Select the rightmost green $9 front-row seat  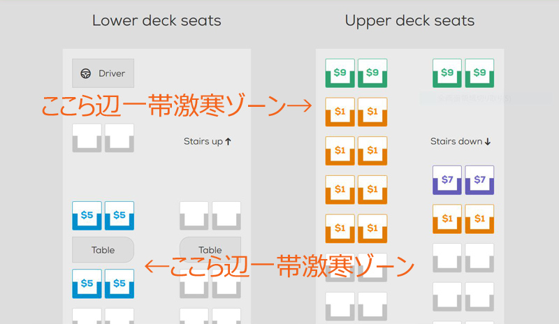tap(479, 73)
